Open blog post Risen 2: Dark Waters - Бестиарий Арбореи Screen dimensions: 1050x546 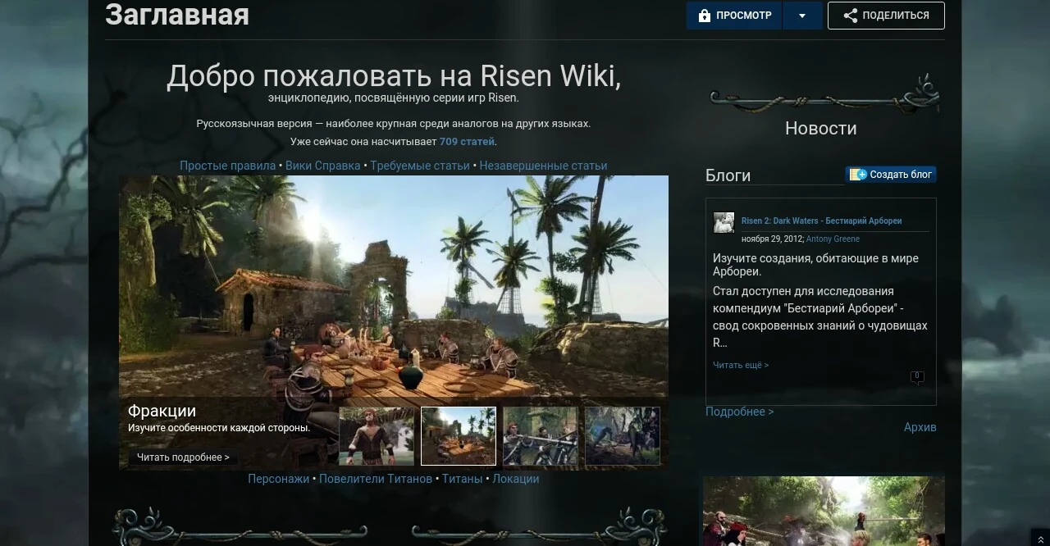821,221
